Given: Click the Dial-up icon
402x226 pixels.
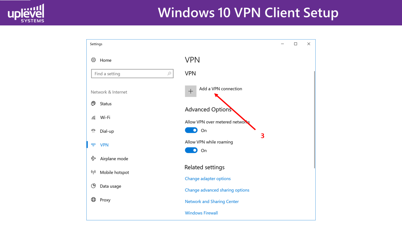Looking at the screenshot, I should [93, 131].
